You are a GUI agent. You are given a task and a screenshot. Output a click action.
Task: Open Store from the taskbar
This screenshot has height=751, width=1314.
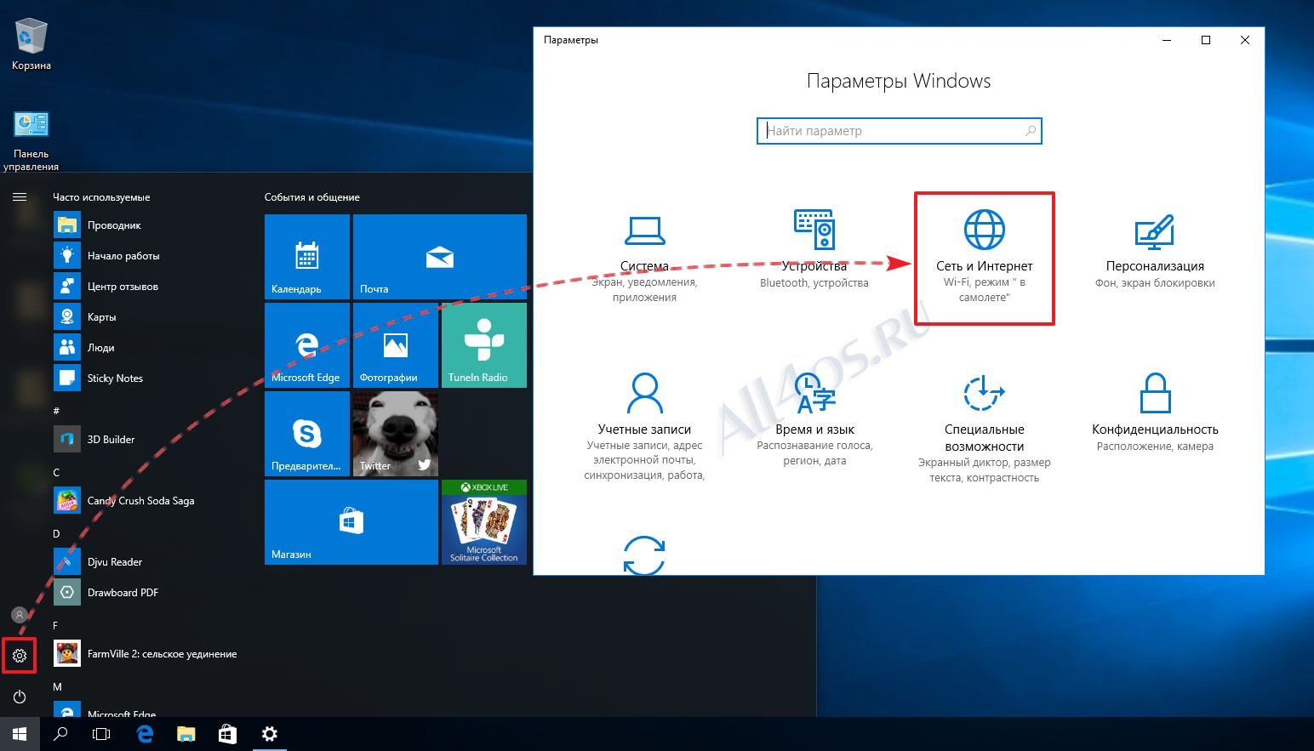tap(227, 734)
